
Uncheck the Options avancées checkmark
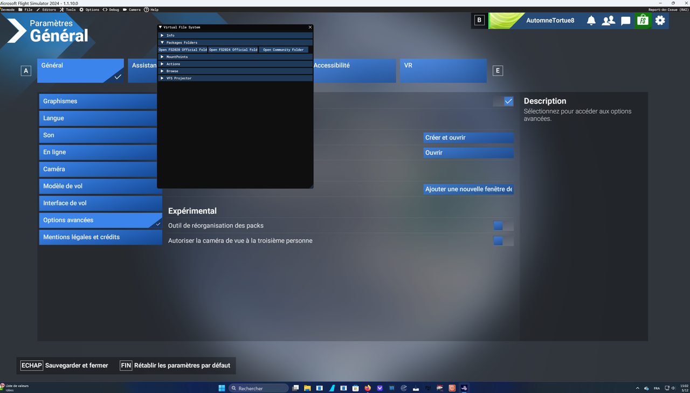158,223
